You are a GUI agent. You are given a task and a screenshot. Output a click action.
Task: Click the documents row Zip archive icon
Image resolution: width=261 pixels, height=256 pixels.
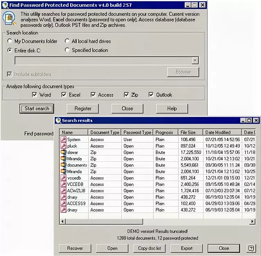(x=63, y=165)
